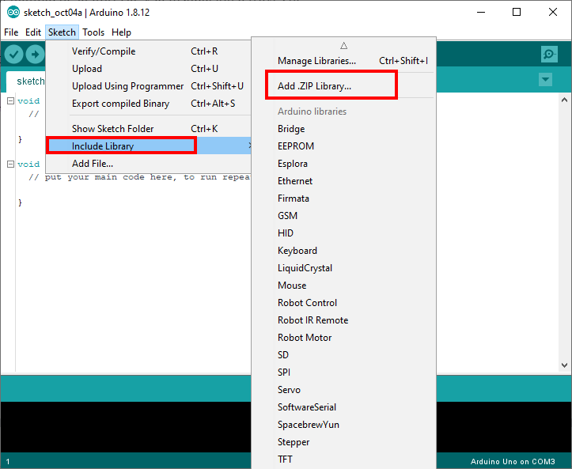Include the SoftwareSerial library
572x469 pixels.
coord(343,407)
